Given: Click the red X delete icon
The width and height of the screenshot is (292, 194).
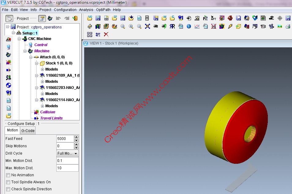Looking at the screenshot, I should (106, 35).
